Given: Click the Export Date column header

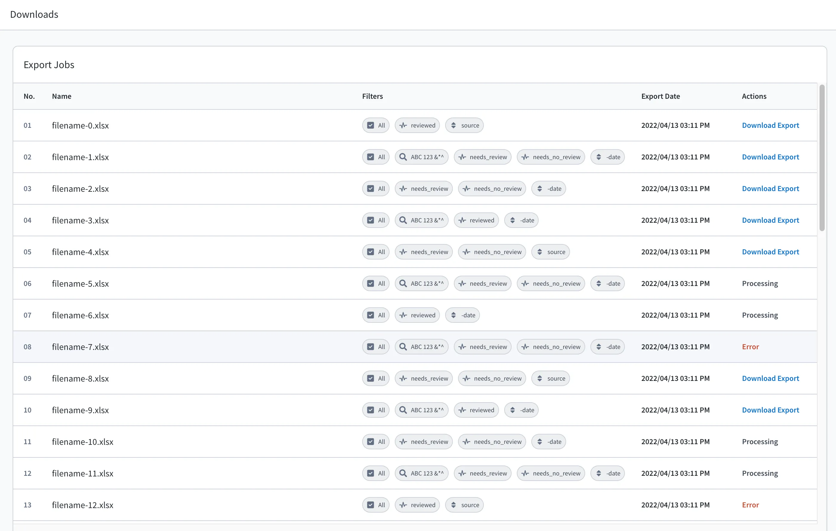Looking at the screenshot, I should (x=660, y=96).
